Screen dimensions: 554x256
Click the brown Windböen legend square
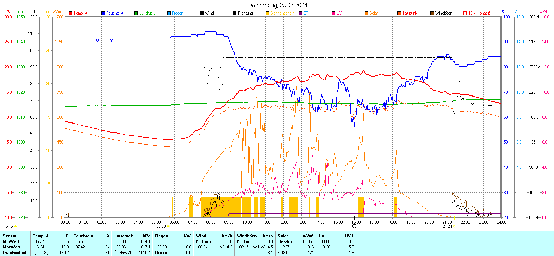[x=432, y=13]
